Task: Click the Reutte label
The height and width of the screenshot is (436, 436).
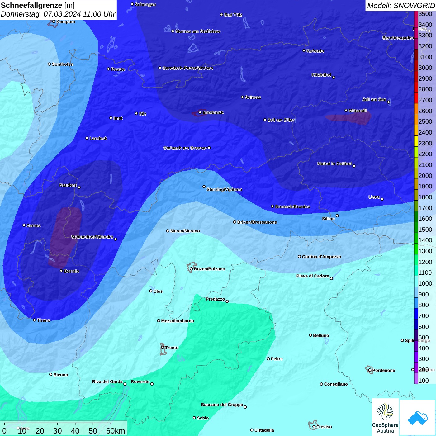Action: click(x=118, y=69)
